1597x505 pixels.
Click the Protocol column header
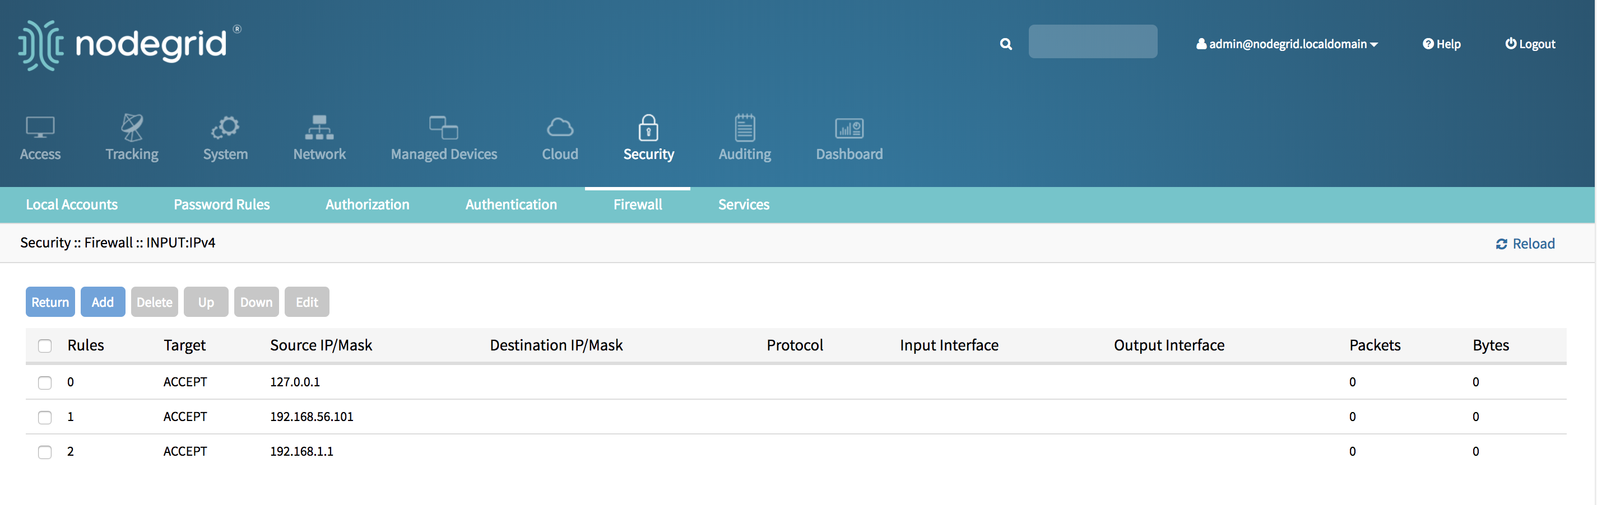(x=795, y=345)
